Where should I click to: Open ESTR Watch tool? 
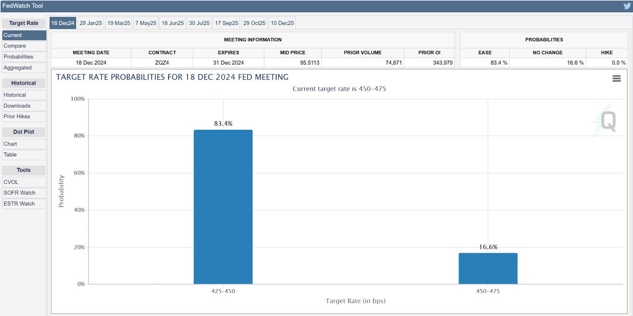[x=19, y=204]
